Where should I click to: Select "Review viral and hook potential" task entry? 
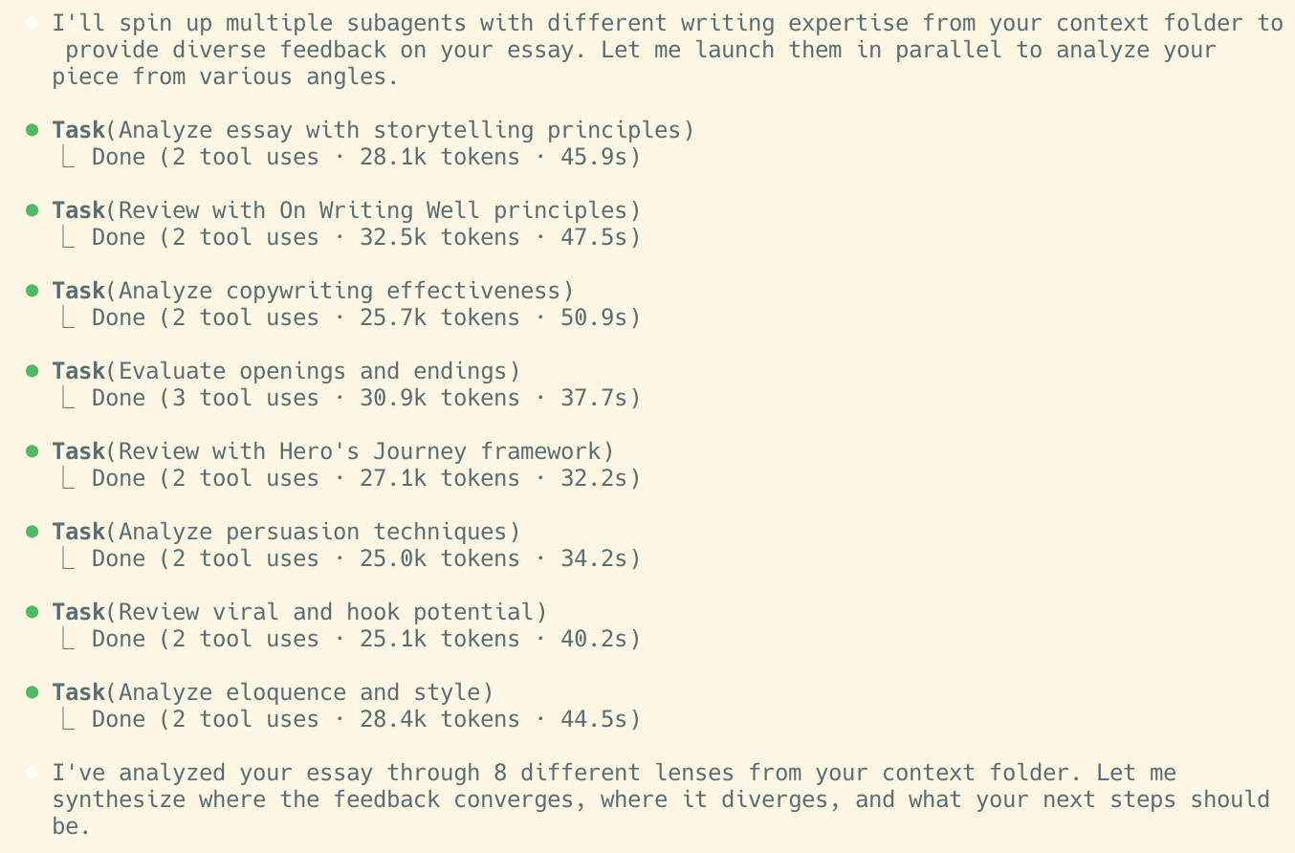click(299, 612)
